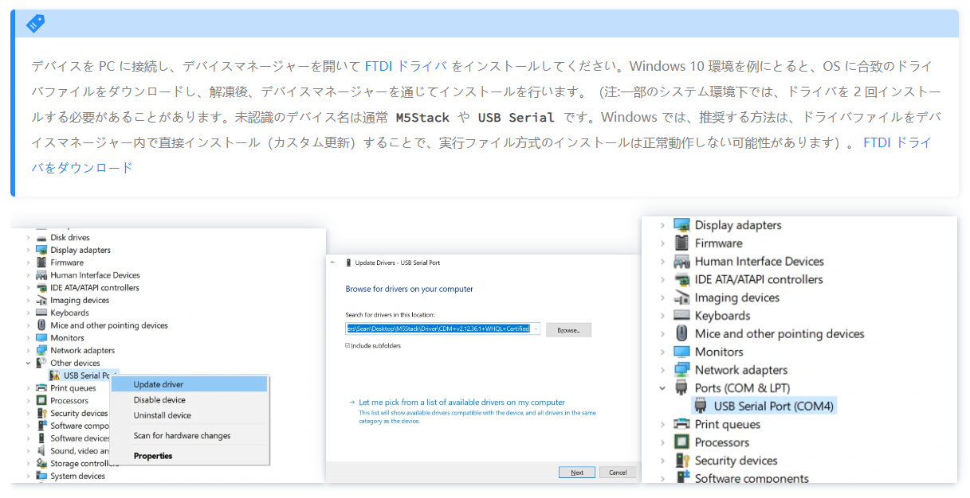Click Print queues icon in right large tree
Screen dimensions: 970x498
(x=681, y=424)
